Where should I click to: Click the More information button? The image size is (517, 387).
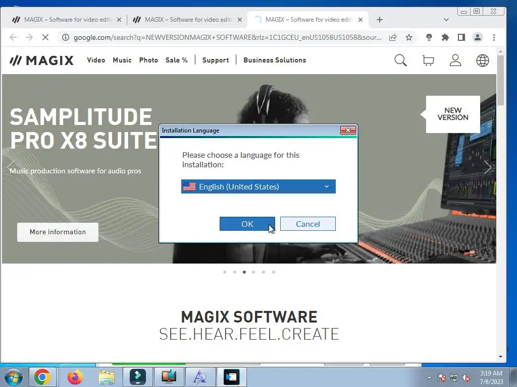(x=58, y=232)
